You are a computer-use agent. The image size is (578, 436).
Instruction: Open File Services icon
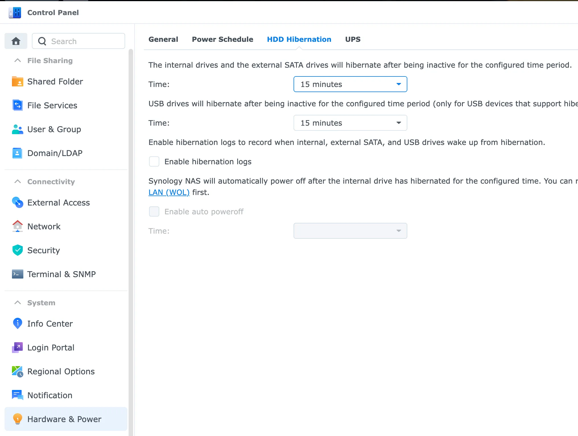[17, 105]
